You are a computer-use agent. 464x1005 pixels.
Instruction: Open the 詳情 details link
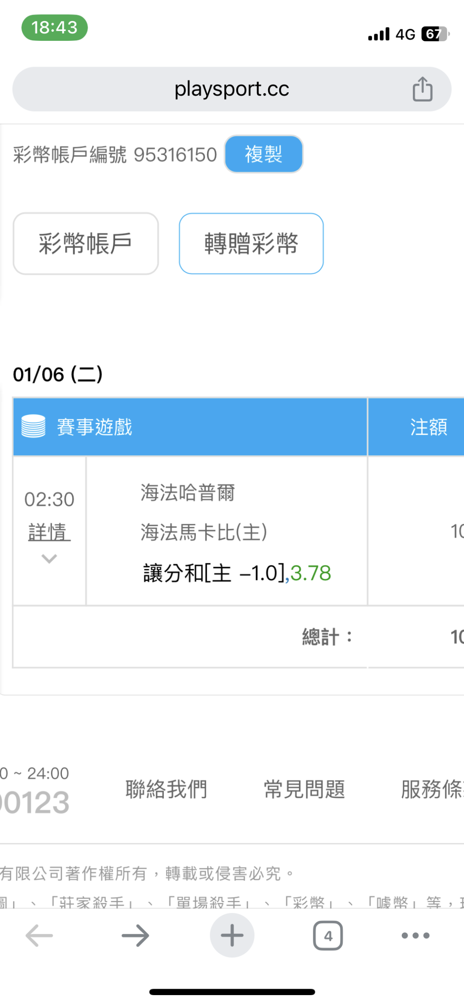tap(49, 532)
